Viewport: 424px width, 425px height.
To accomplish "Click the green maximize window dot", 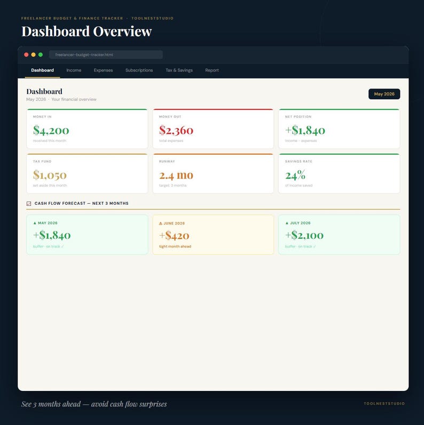I will (41, 55).
